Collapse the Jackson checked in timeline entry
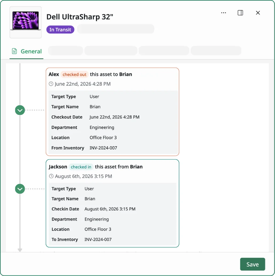275x276 pixels. tap(20, 189)
